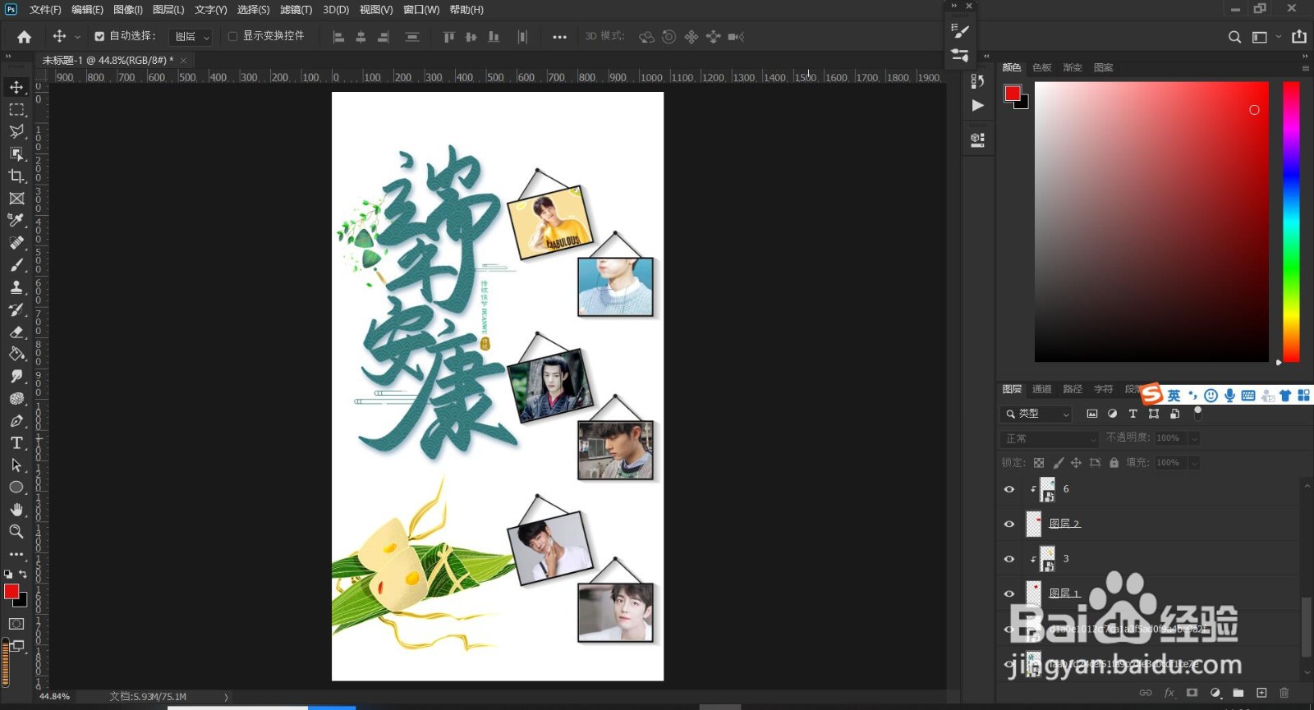Screen dimensions: 1314x710
Task: Toggle the Auto-Select checkbox
Action: (99, 36)
